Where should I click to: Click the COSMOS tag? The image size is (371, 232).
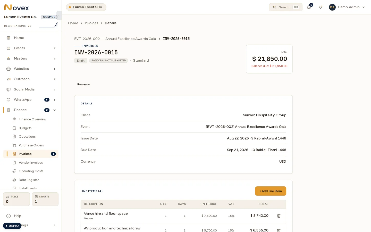[x=49, y=17]
